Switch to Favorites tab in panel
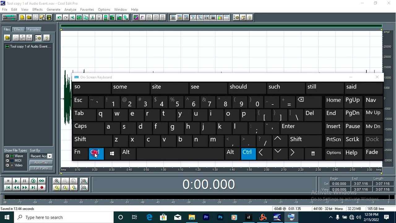The width and height of the screenshot is (396, 223). (33, 29)
